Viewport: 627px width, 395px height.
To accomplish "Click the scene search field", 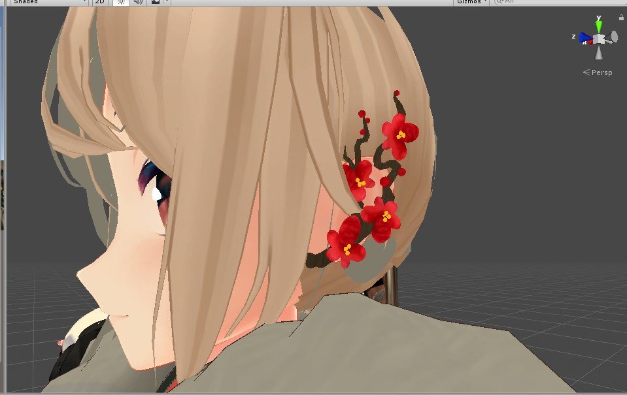I will click(x=560, y=2).
